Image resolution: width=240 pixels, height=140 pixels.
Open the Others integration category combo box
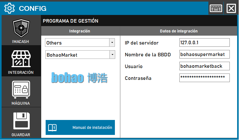tap(77, 43)
